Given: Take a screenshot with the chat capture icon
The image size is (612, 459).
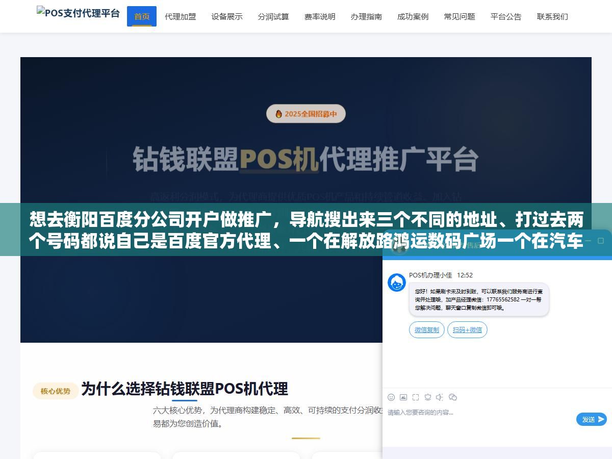Looking at the screenshot, I should coord(416,397).
